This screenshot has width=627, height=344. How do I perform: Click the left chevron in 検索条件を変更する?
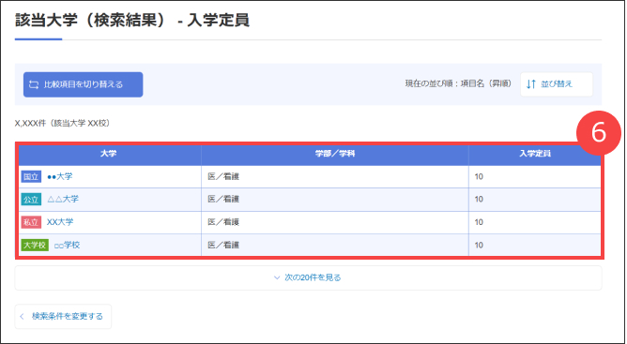(22, 317)
